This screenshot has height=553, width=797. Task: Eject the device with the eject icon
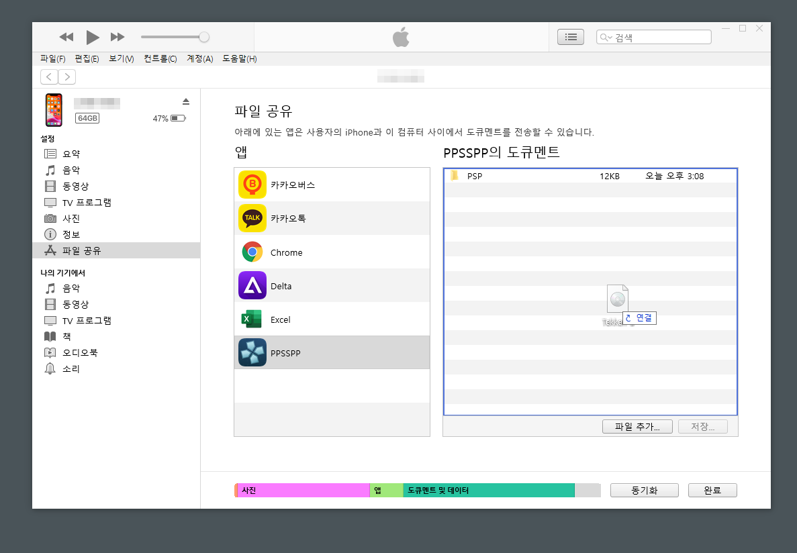pyautogui.click(x=186, y=101)
